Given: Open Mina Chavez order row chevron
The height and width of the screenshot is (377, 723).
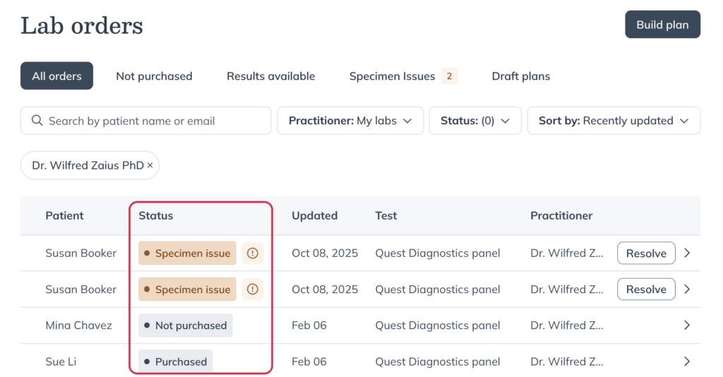Looking at the screenshot, I should (687, 325).
